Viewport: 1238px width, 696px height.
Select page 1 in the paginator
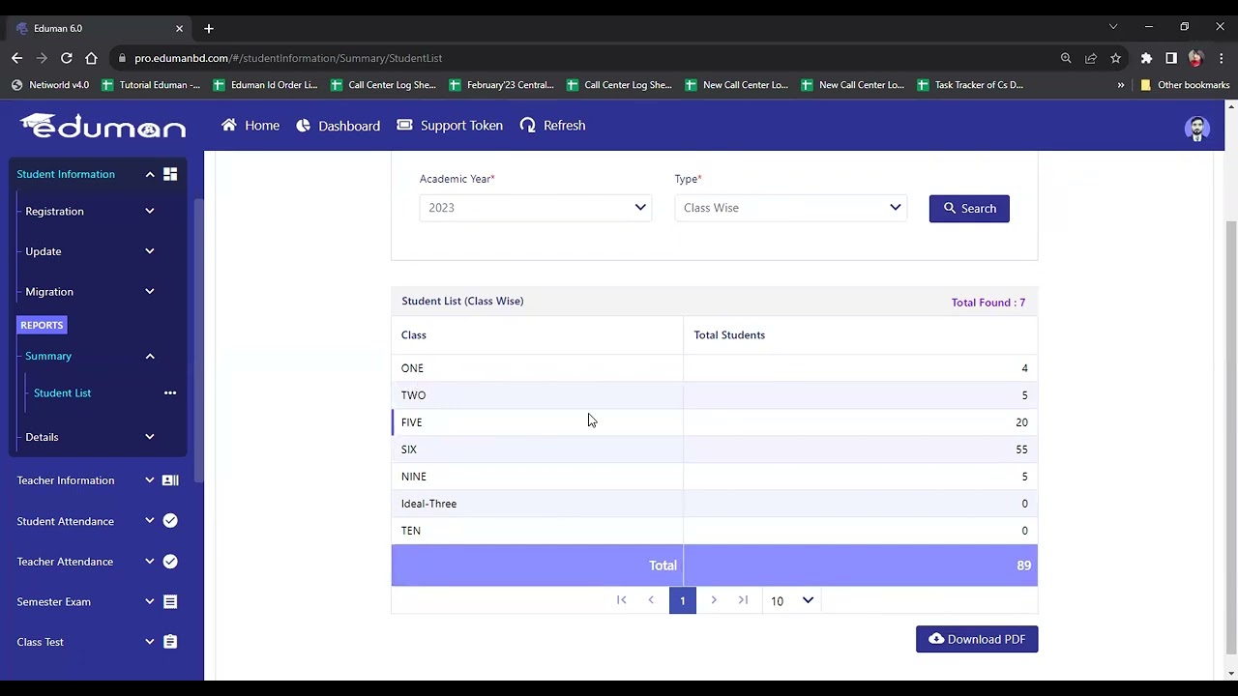pyautogui.click(x=683, y=600)
